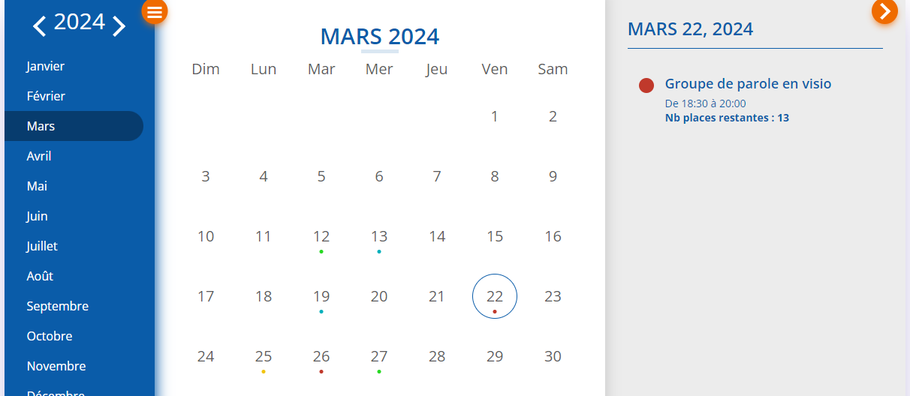The width and height of the screenshot is (910, 396).
Task: Click red dot beside Groupe de parole
Action: [x=646, y=85]
